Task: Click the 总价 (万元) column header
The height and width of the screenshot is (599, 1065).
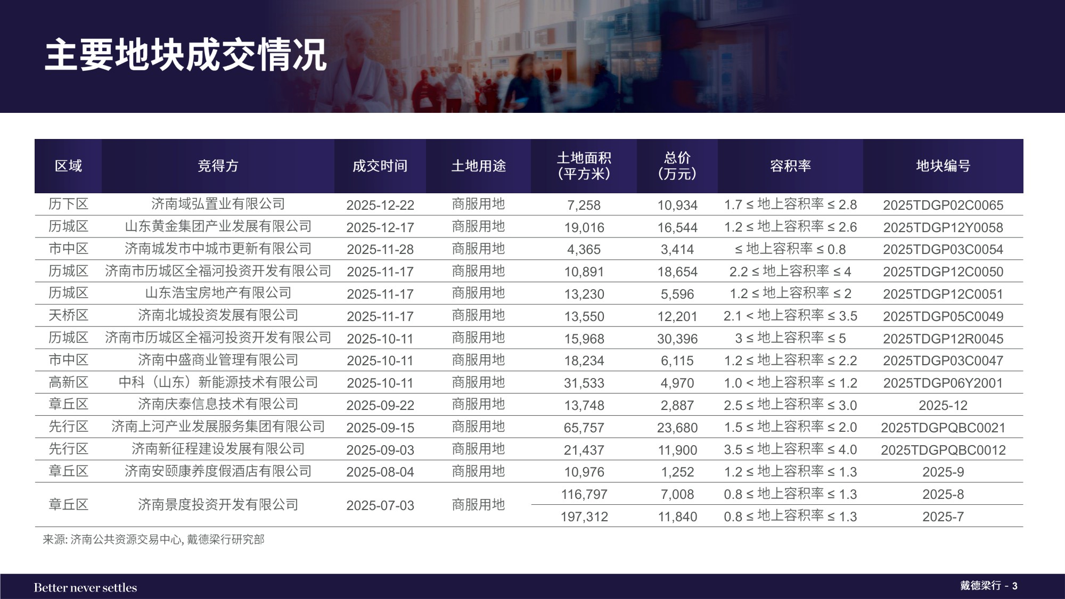Action: 677,166
